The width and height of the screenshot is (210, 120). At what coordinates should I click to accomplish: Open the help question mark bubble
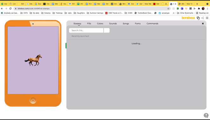206,115
